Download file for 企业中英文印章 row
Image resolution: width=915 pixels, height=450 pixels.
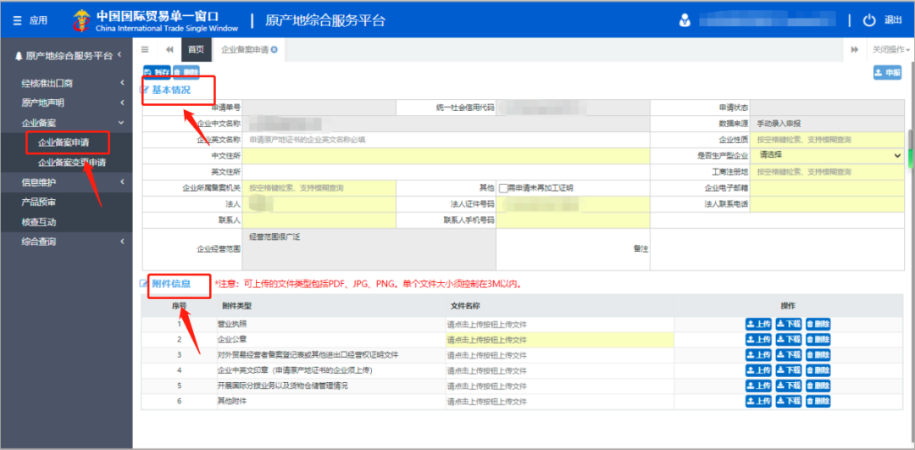[x=789, y=370]
